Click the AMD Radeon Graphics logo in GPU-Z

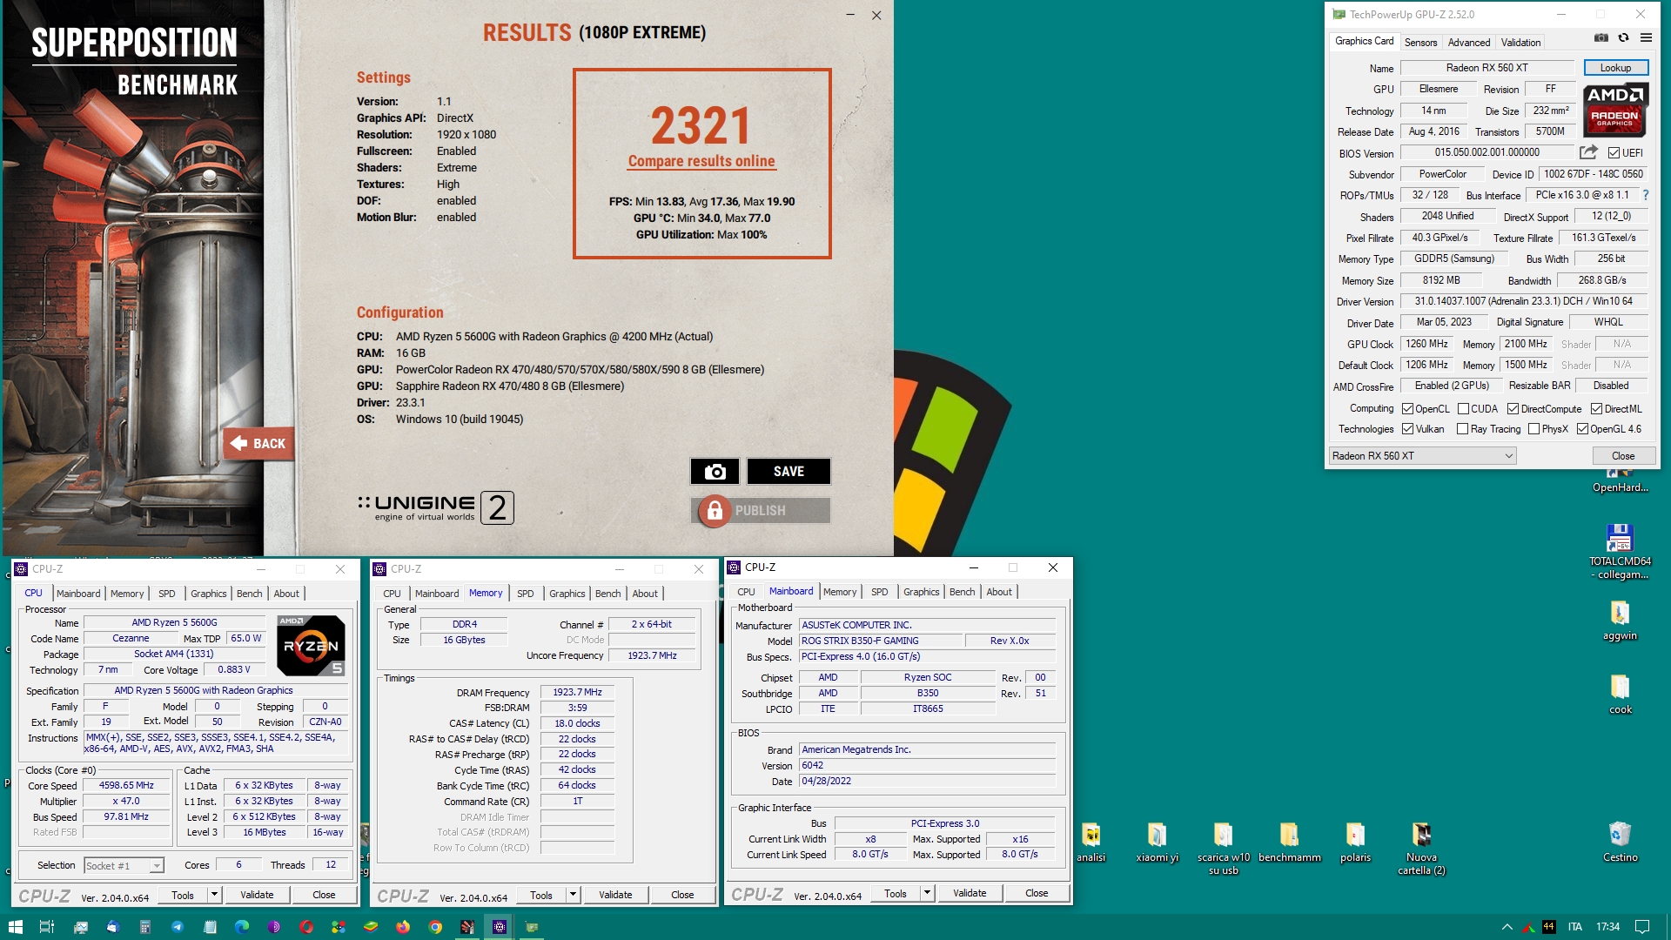click(x=1615, y=110)
